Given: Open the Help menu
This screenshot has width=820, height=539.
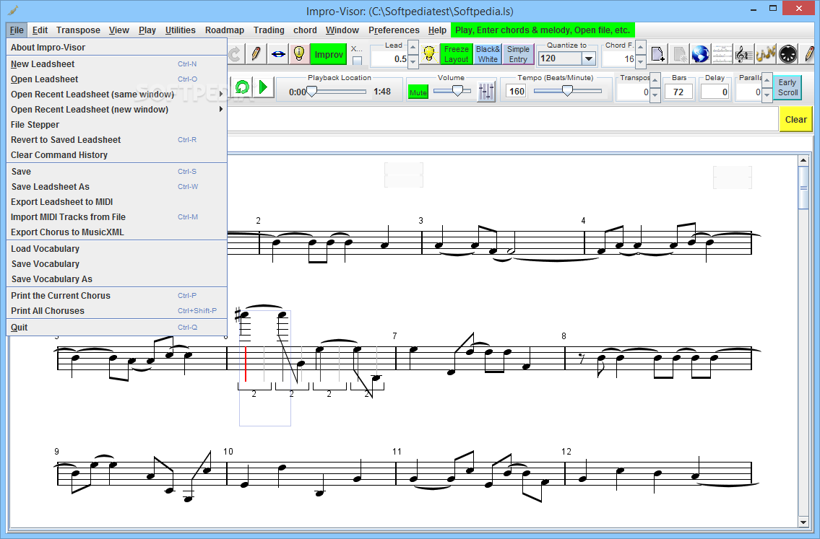Looking at the screenshot, I should (437, 30).
